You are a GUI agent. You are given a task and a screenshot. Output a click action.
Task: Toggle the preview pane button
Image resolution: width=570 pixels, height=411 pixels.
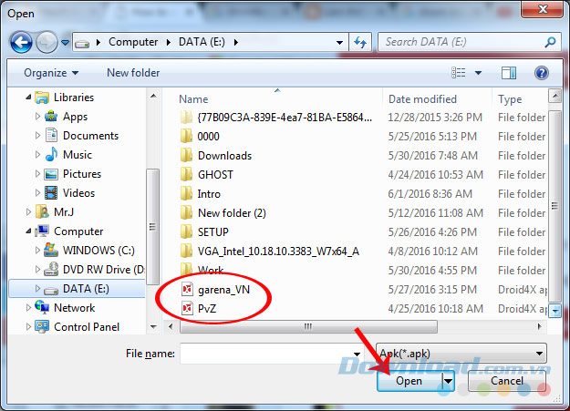click(x=509, y=73)
